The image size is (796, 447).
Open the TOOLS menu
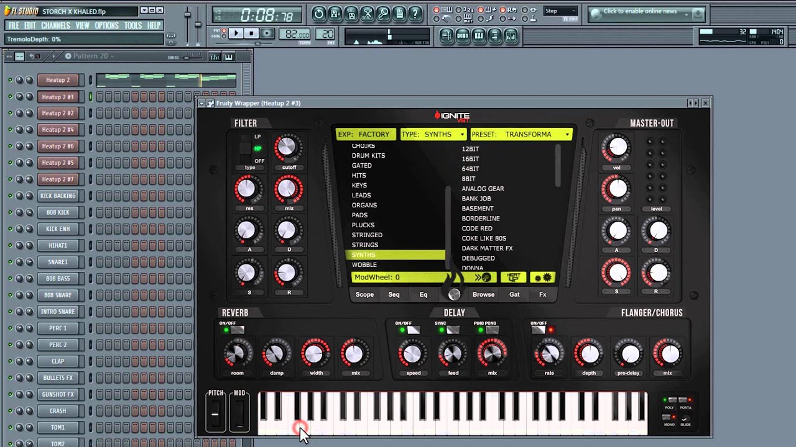pos(133,25)
